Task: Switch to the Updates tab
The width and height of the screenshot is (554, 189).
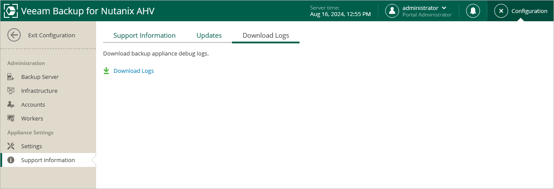Action: (209, 36)
